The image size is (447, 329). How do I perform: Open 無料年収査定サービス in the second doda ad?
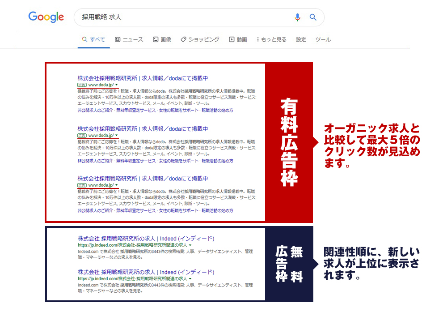click(136, 161)
